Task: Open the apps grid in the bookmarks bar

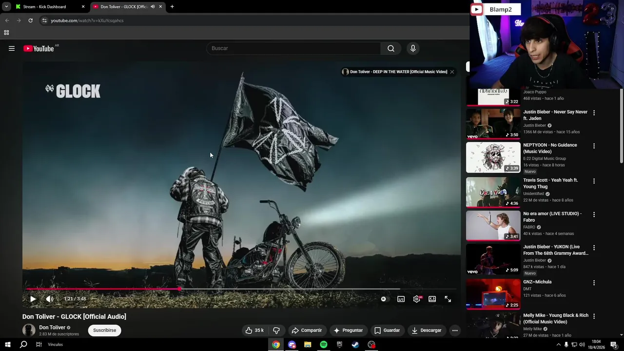Action: (6, 33)
